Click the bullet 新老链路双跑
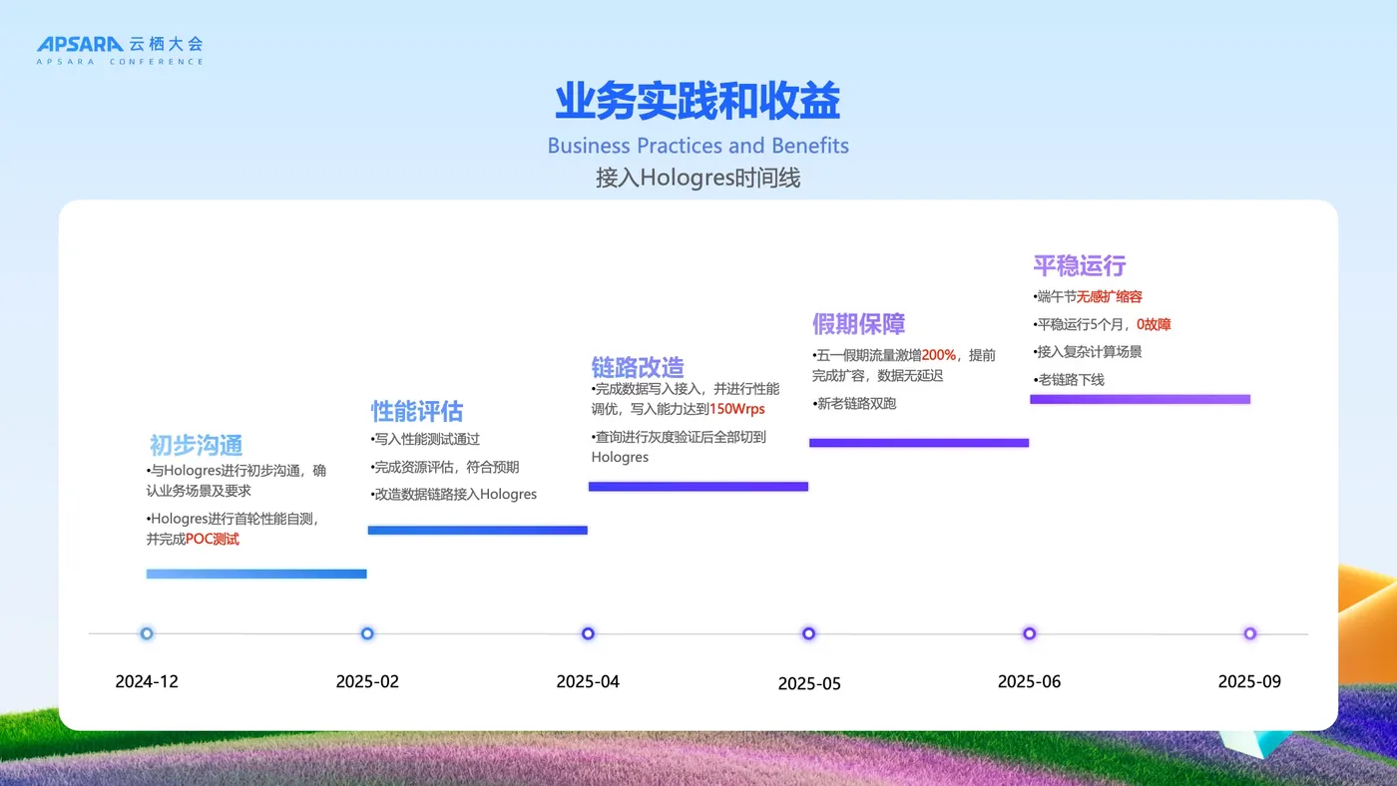Viewport: 1397px width, 786px height. pos(854,403)
